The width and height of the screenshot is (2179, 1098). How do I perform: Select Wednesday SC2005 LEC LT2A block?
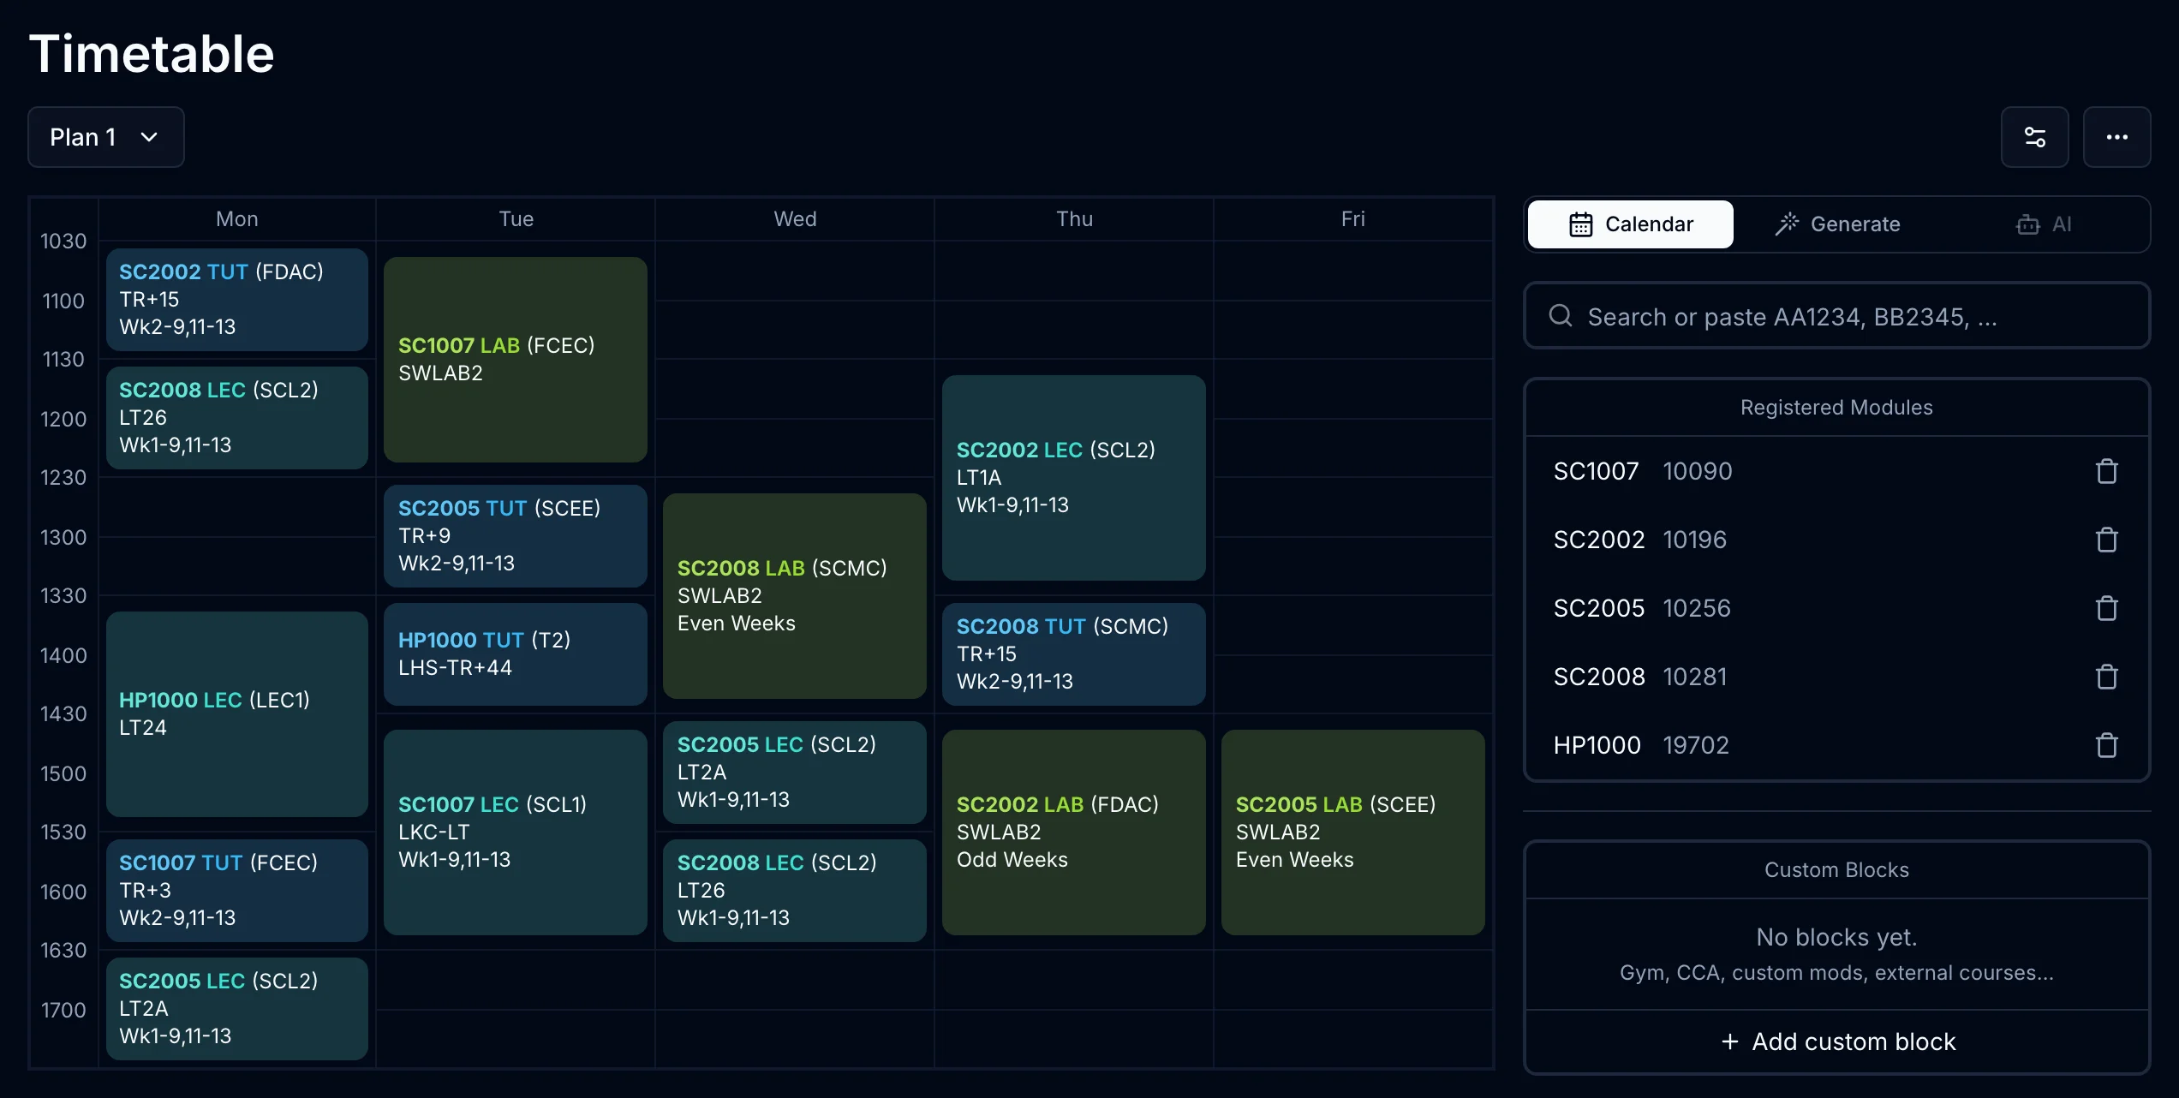point(795,772)
